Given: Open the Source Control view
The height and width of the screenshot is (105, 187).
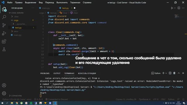Looking at the screenshot, I should point(4,25).
